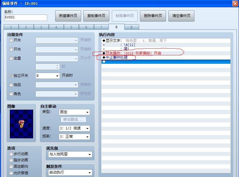Click the second 开关 selection field ellipsis
The height and width of the screenshot is (177, 239).
click(76, 50)
